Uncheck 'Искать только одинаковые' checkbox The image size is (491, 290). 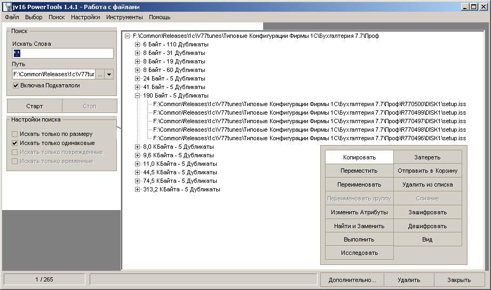tap(15, 143)
